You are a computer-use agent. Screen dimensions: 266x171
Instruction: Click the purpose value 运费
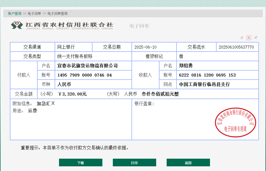(x=32, y=111)
